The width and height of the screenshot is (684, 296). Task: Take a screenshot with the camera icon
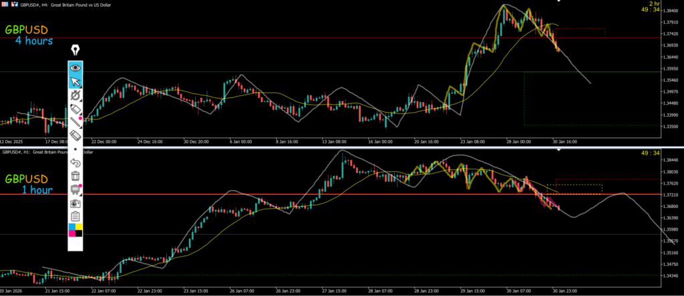click(75, 203)
